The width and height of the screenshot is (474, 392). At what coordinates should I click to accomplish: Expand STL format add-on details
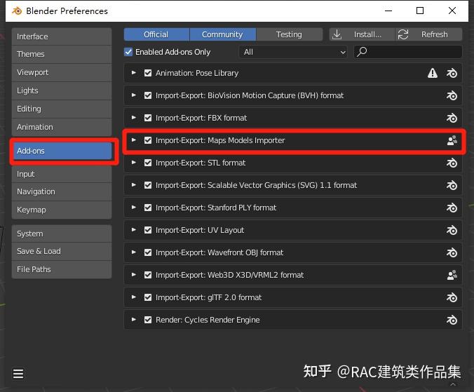coord(134,163)
